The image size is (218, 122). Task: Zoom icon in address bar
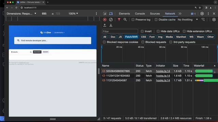(x=196, y=7)
